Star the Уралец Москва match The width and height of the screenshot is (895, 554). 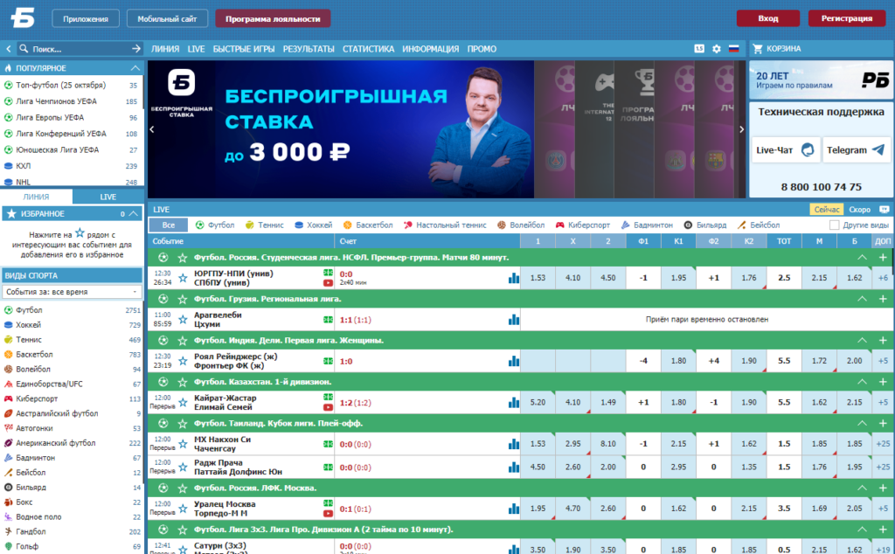coord(183,509)
